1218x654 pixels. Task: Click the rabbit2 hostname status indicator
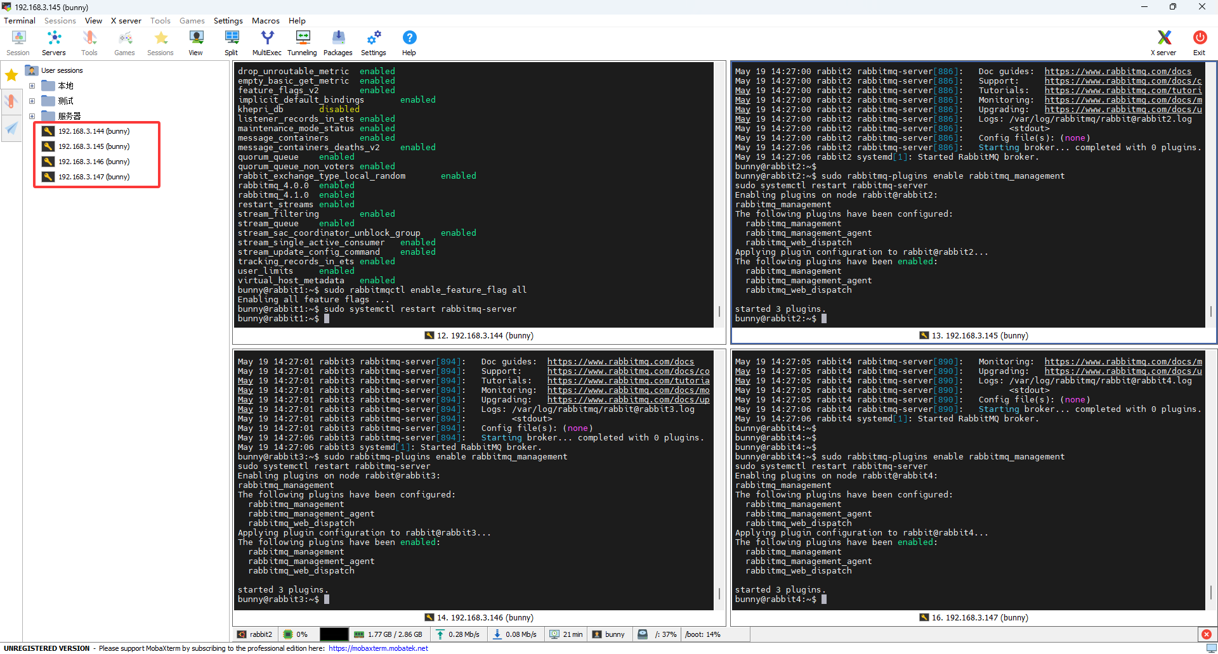pos(255,634)
